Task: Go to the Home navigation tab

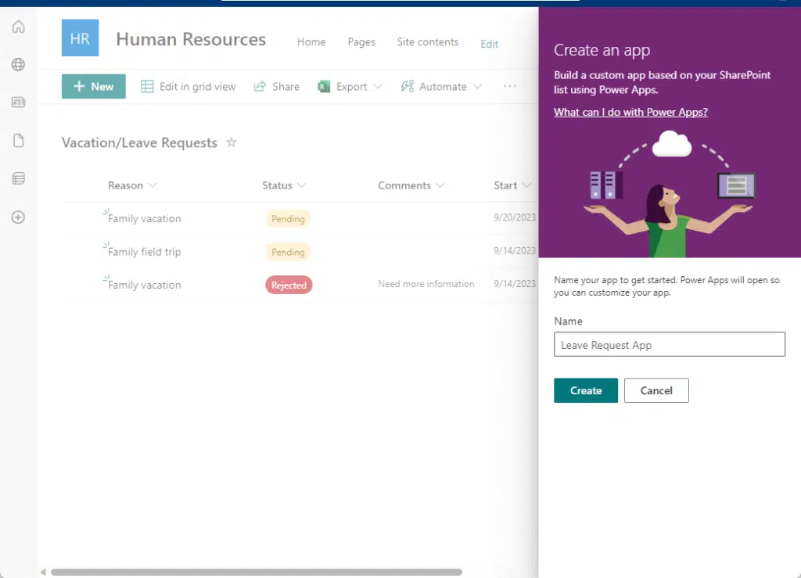Action: coord(311,42)
